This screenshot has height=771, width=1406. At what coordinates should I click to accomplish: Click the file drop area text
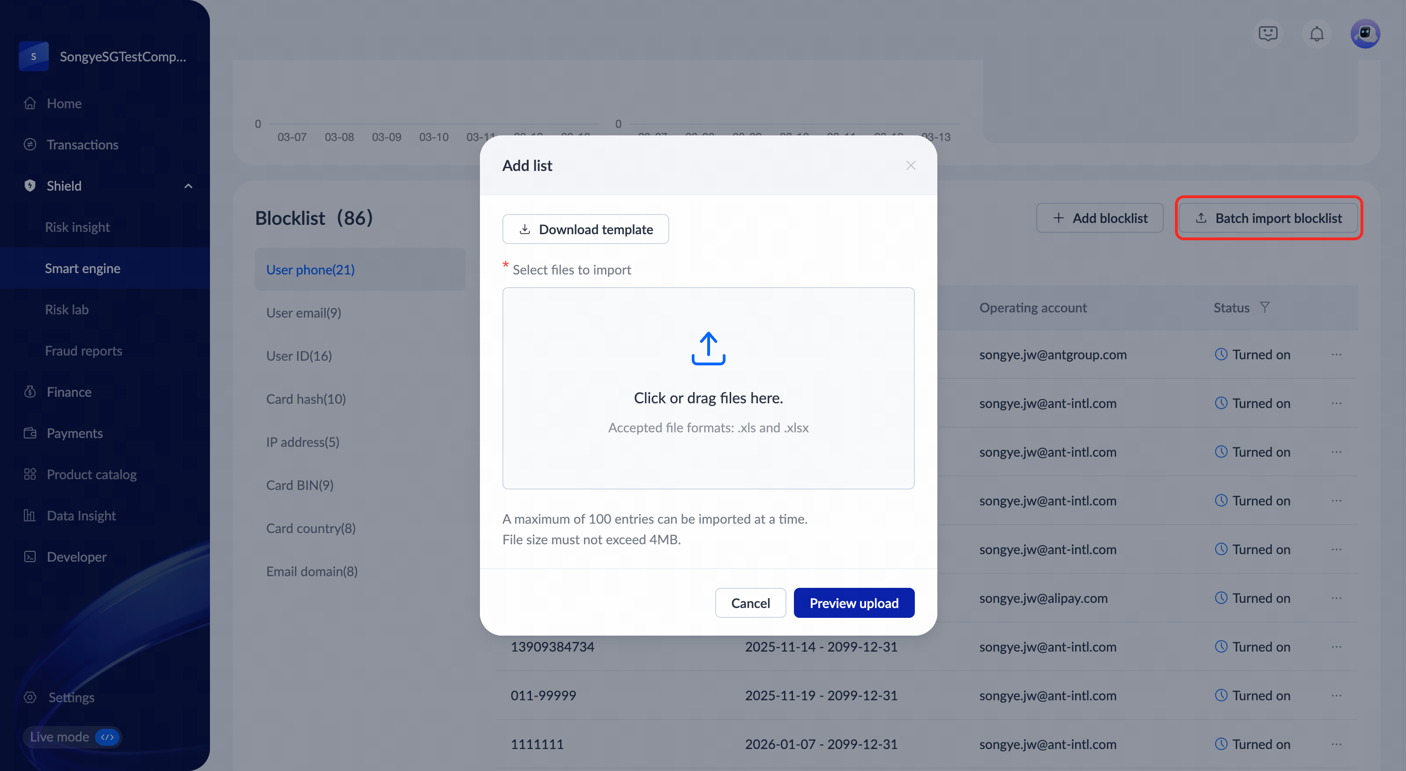point(708,398)
